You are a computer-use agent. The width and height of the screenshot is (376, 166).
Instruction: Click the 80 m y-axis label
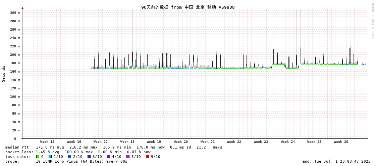click(16, 105)
